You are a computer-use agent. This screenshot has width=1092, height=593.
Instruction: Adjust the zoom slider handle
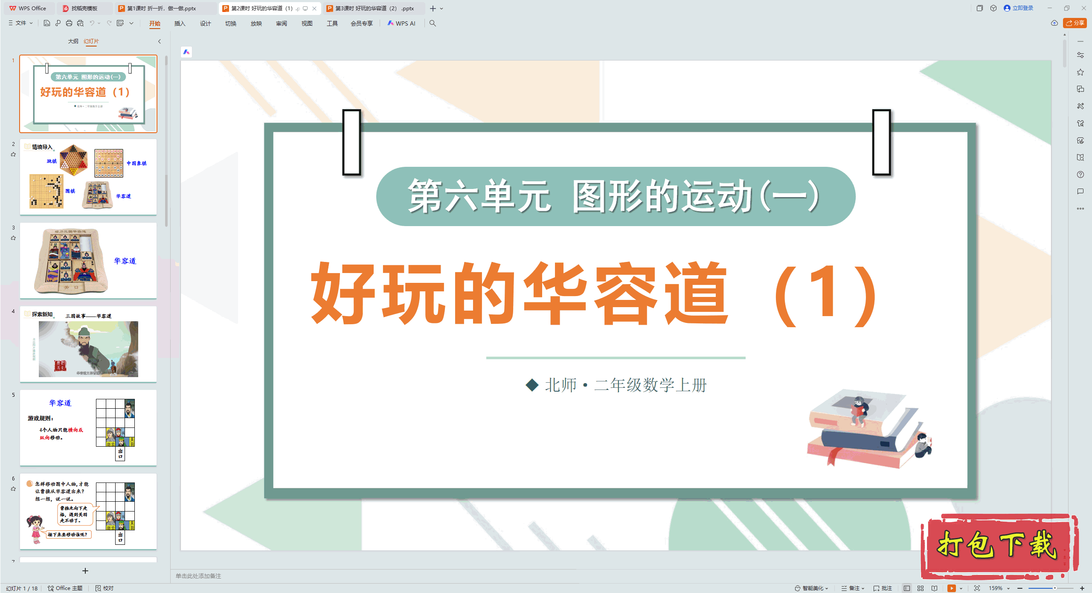click(x=1054, y=588)
